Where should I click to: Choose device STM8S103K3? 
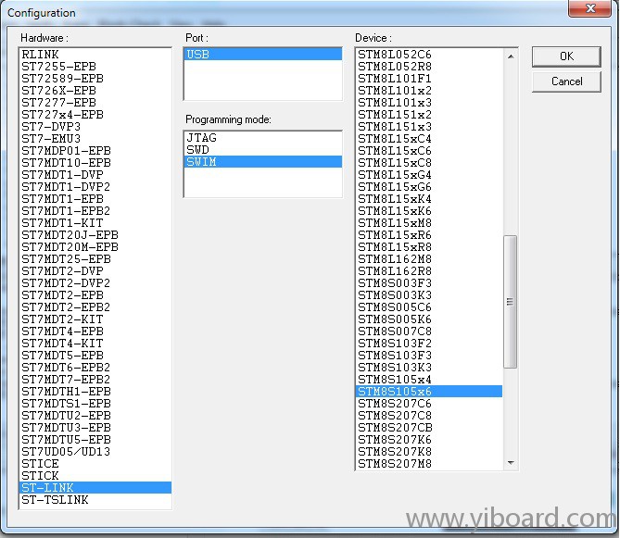[x=429, y=368]
